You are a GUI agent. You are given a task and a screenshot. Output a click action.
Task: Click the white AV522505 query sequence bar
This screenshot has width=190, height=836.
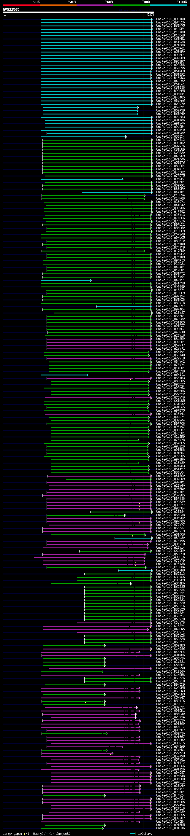(78, 12)
